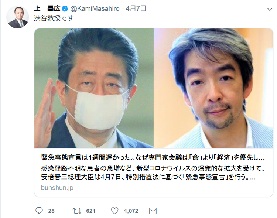
Task: Open the bearded man photo in the card
Action: click(213, 88)
